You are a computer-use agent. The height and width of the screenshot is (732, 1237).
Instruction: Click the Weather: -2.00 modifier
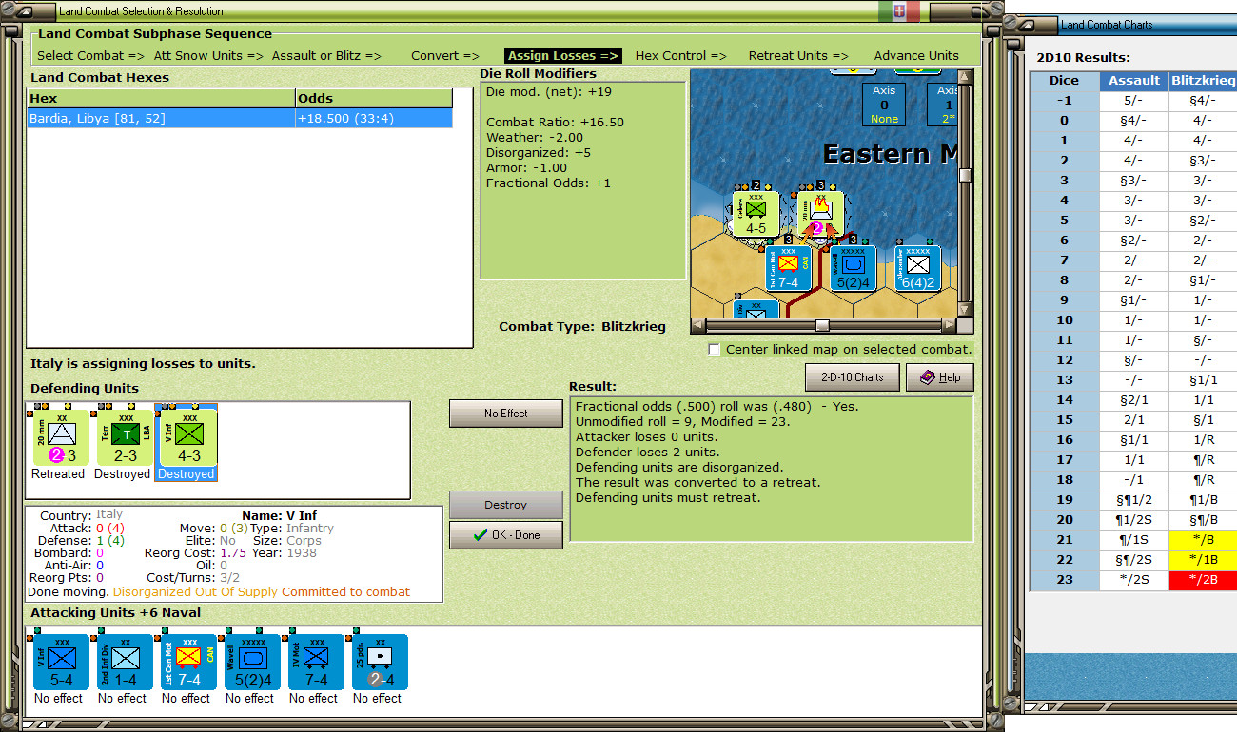pyautogui.click(x=535, y=138)
